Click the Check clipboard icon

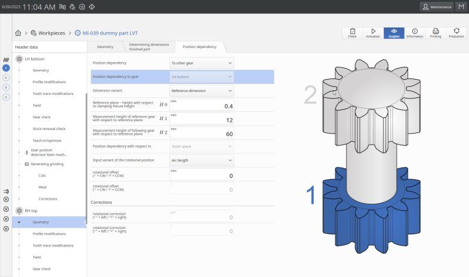click(x=352, y=33)
